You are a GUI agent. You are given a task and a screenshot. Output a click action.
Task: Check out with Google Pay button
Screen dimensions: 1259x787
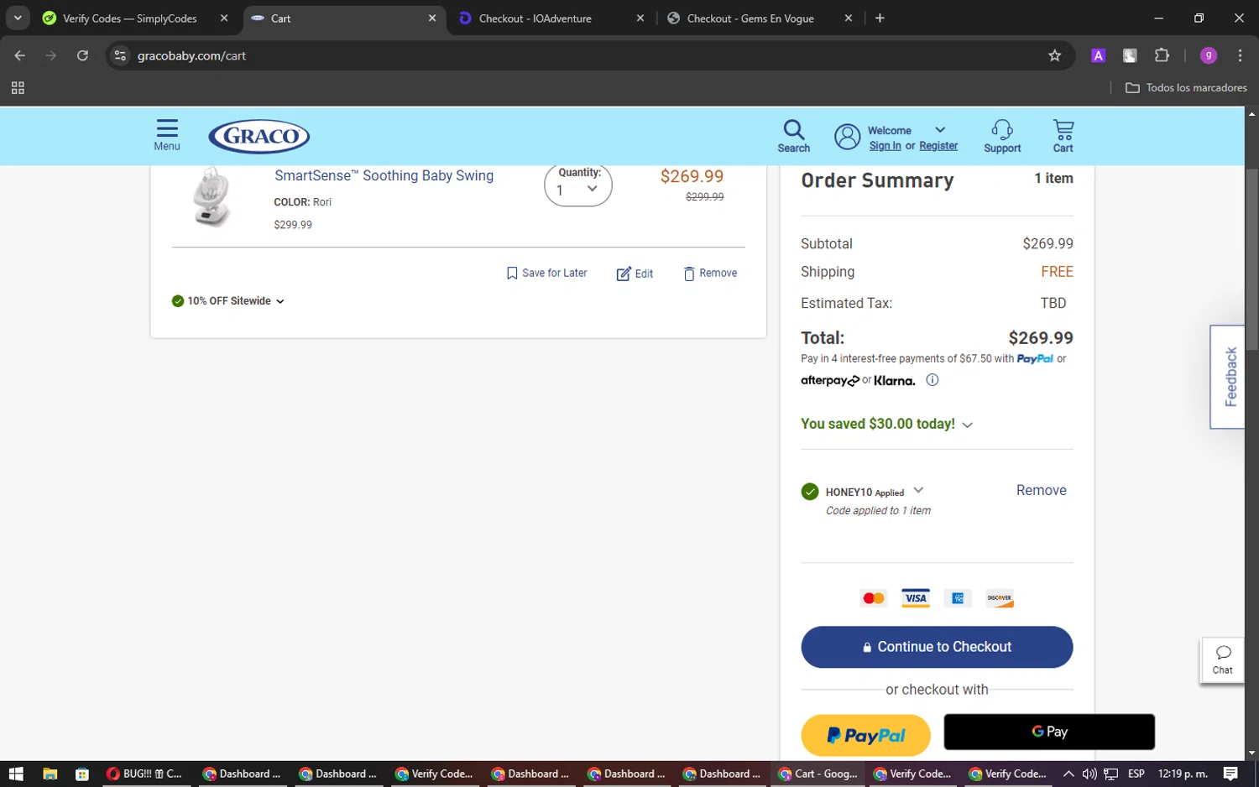tap(1049, 732)
